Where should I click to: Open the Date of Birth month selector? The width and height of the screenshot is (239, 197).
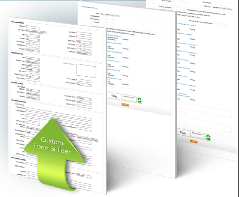(x=31, y=31)
